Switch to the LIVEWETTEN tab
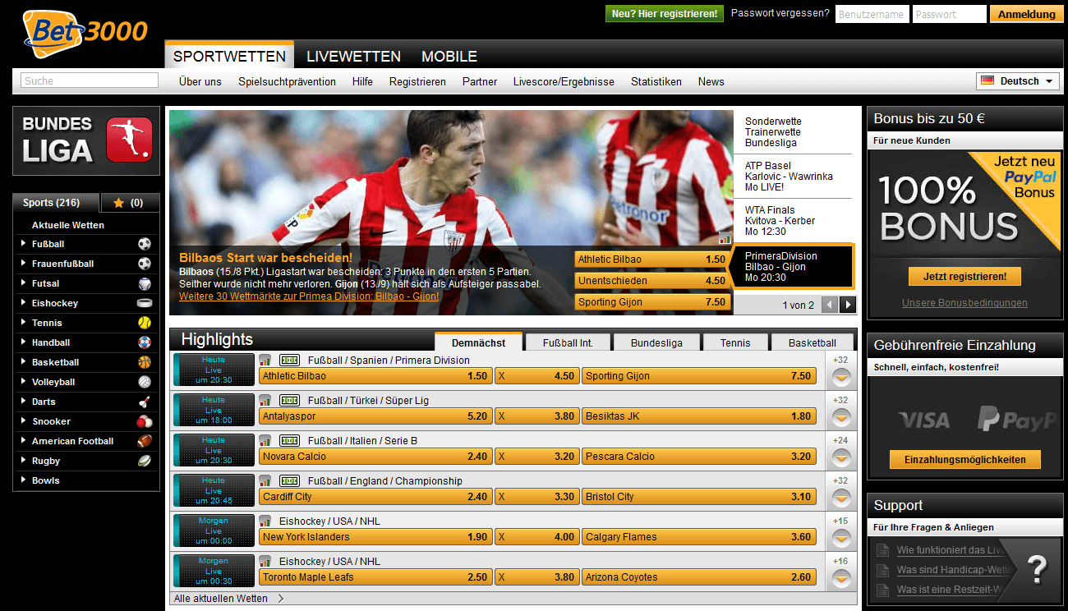Image resolution: width=1068 pixels, height=611 pixels. [353, 57]
